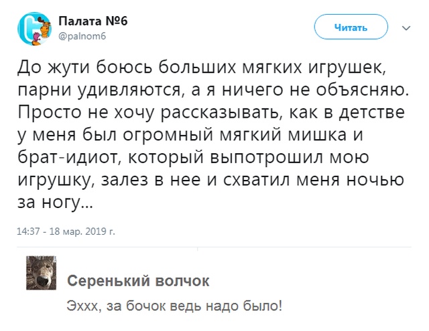
Task: Open the Серенький волчок profile name
Action: tap(139, 281)
